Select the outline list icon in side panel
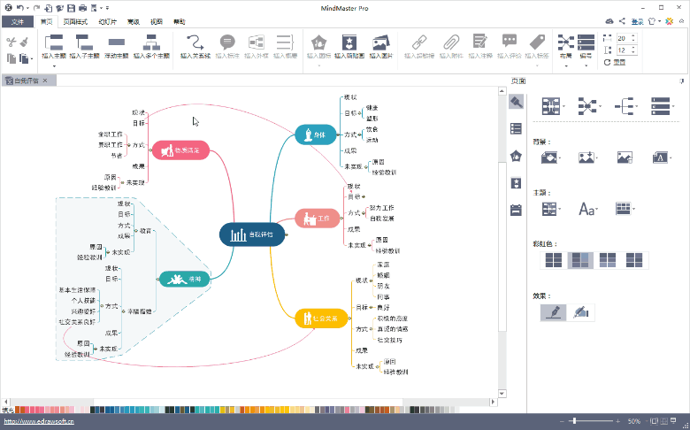 [x=517, y=129]
